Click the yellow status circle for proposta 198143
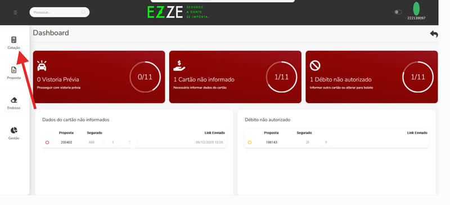 coord(250,142)
